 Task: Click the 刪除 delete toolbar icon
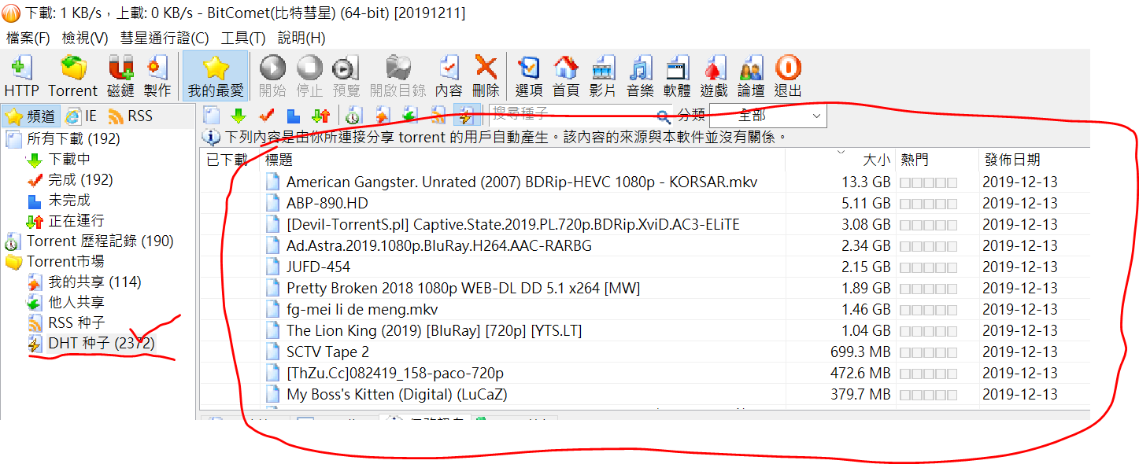[x=486, y=76]
